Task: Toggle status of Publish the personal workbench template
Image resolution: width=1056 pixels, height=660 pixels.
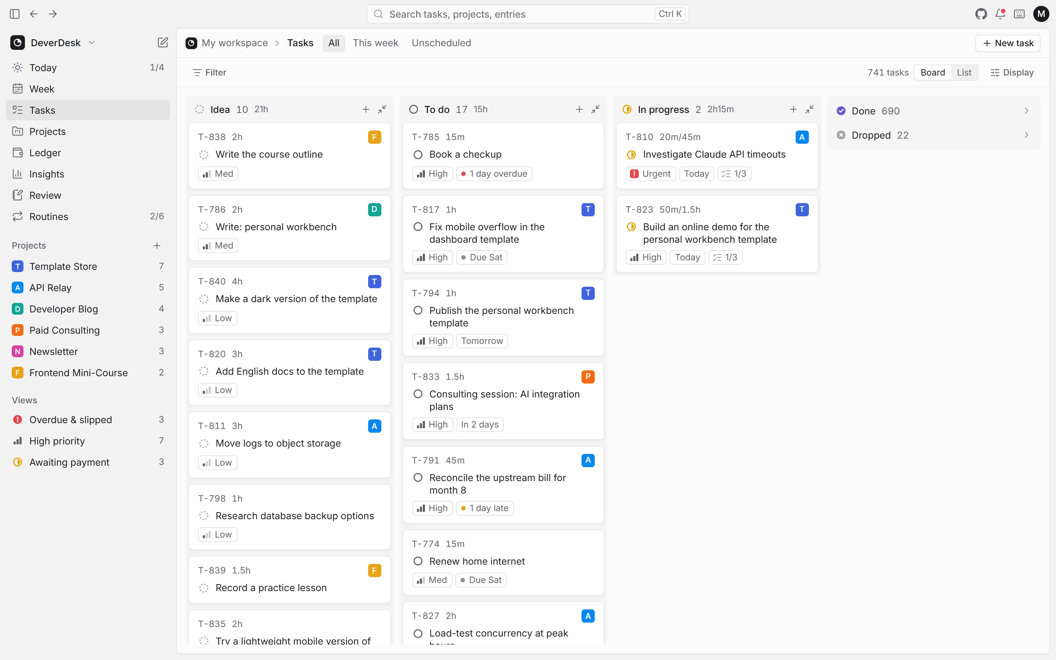Action: tap(418, 310)
